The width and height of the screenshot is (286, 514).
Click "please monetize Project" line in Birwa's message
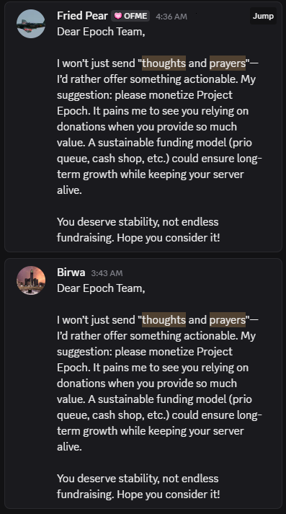click(x=145, y=351)
